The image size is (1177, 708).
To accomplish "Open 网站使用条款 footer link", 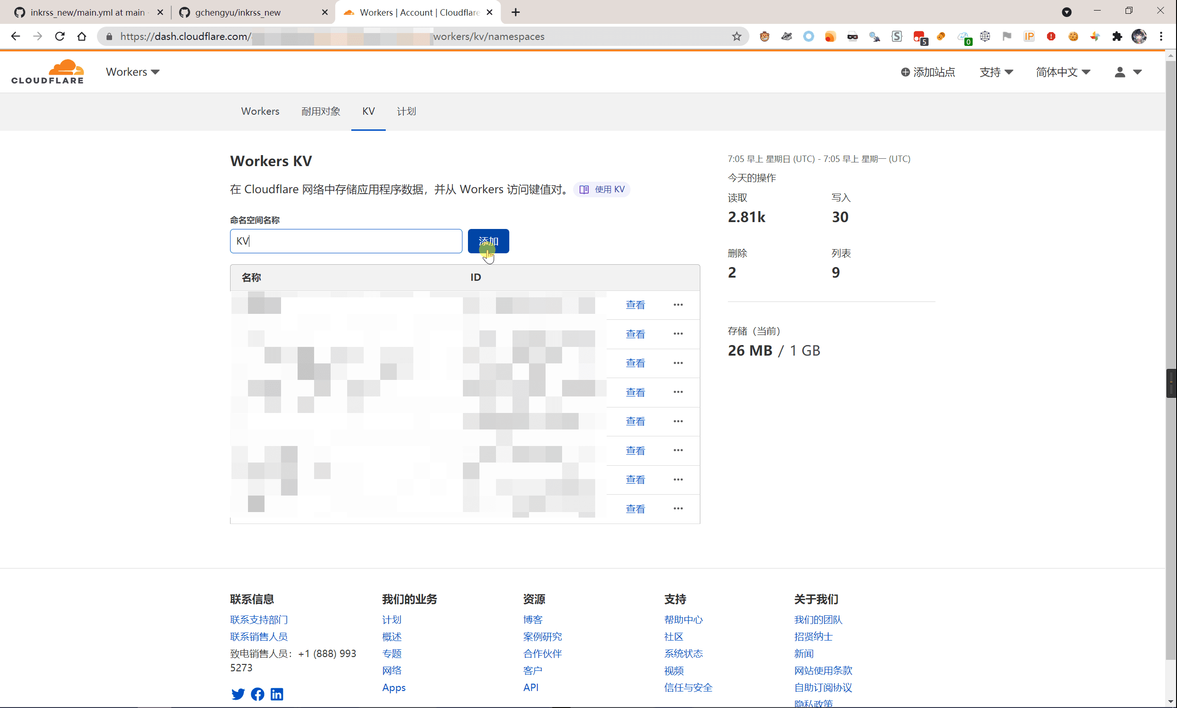I will 823,670.
